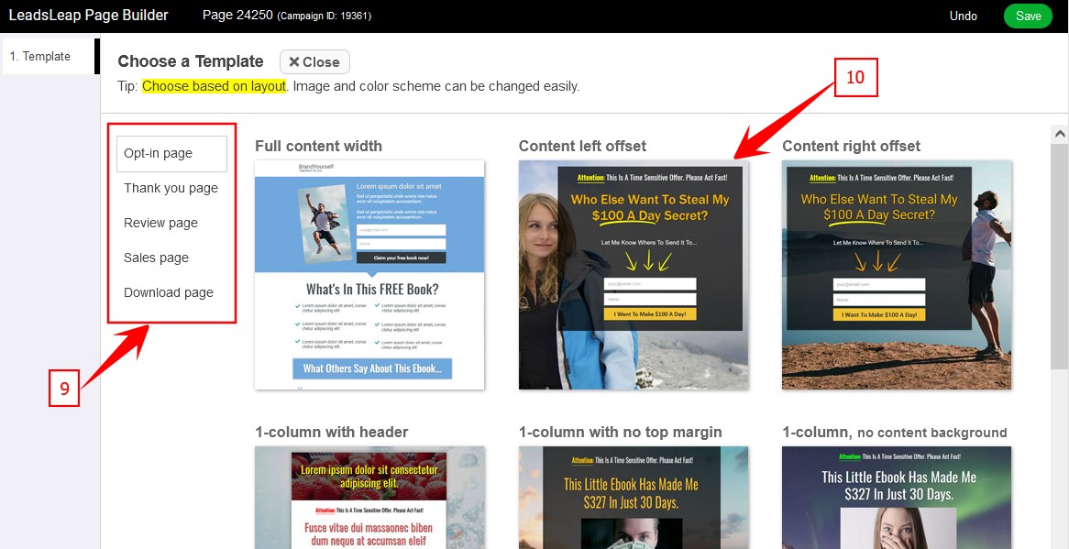
Task: Close the Choose a Template panel
Action: pyautogui.click(x=314, y=62)
